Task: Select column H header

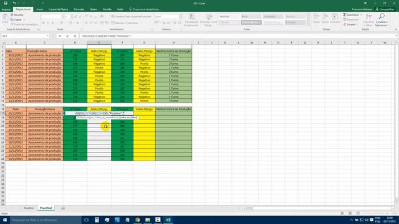Action: click(x=173, y=43)
